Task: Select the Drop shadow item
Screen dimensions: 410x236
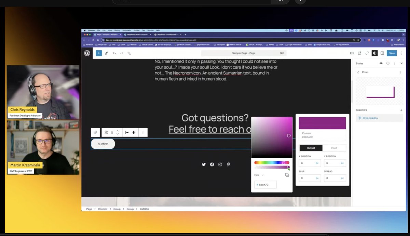Action: click(x=379, y=118)
